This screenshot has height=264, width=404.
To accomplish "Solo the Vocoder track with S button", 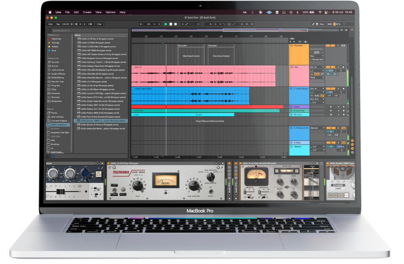I will coord(338,45).
